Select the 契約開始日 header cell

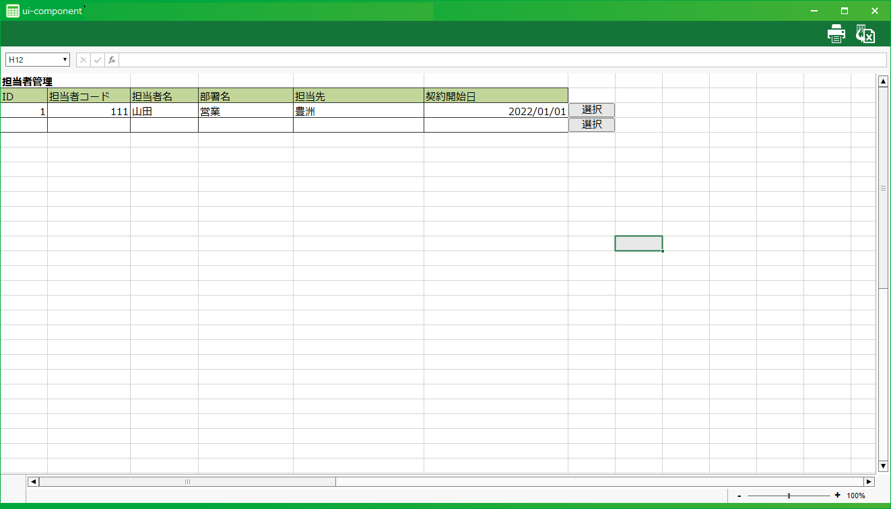pos(496,96)
